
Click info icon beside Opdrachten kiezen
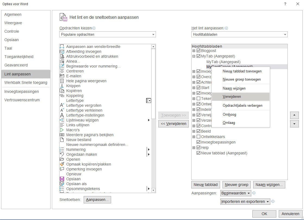94,28
